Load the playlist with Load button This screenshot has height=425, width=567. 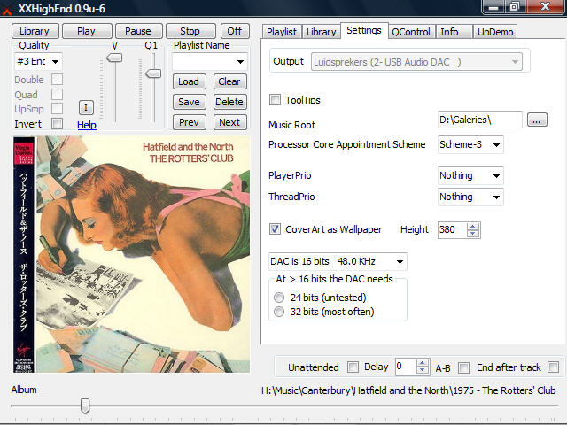click(189, 81)
